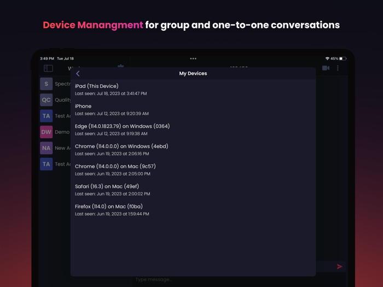
Task: Check the battery indicator in status bar
Action: click(343, 58)
